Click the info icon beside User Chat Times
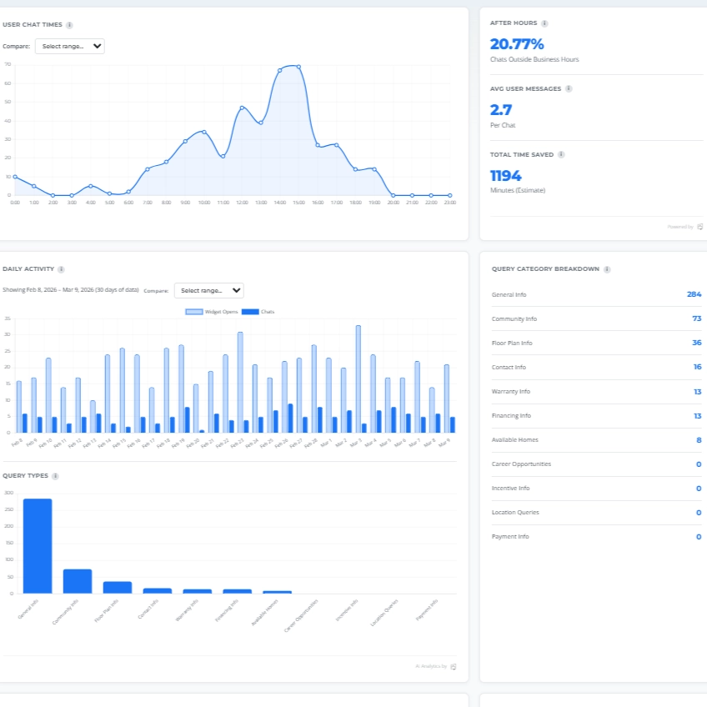The height and width of the screenshot is (707, 707). [69, 25]
